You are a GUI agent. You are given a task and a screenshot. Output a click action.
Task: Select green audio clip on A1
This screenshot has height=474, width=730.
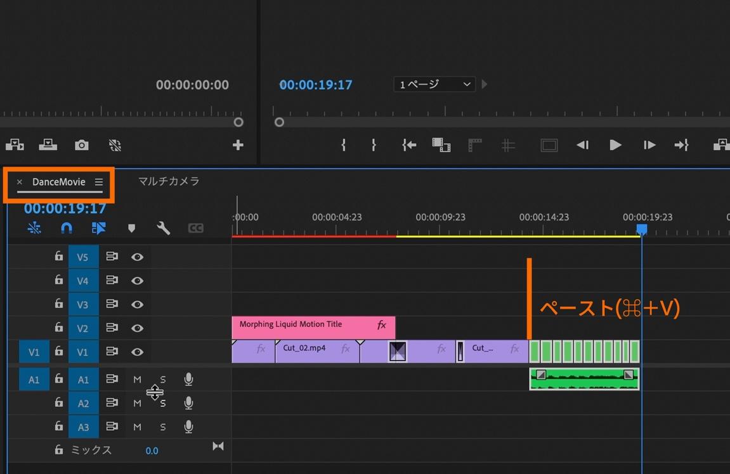coord(584,379)
